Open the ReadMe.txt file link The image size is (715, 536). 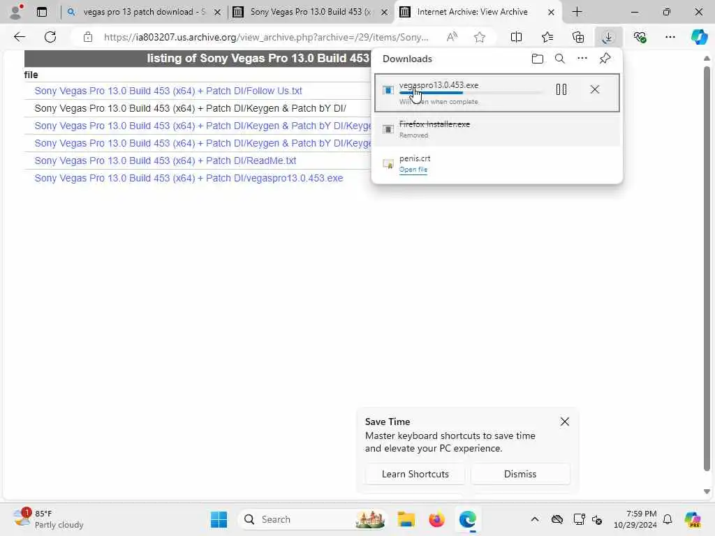click(x=165, y=161)
